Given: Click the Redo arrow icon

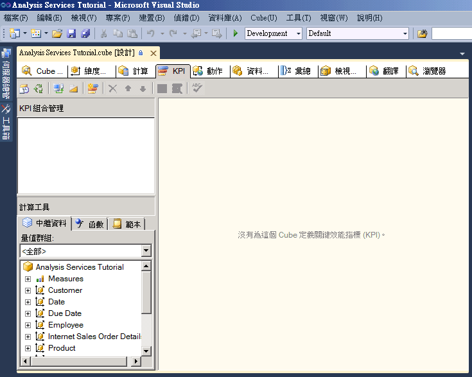Looking at the screenshot, I should [173, 33].
